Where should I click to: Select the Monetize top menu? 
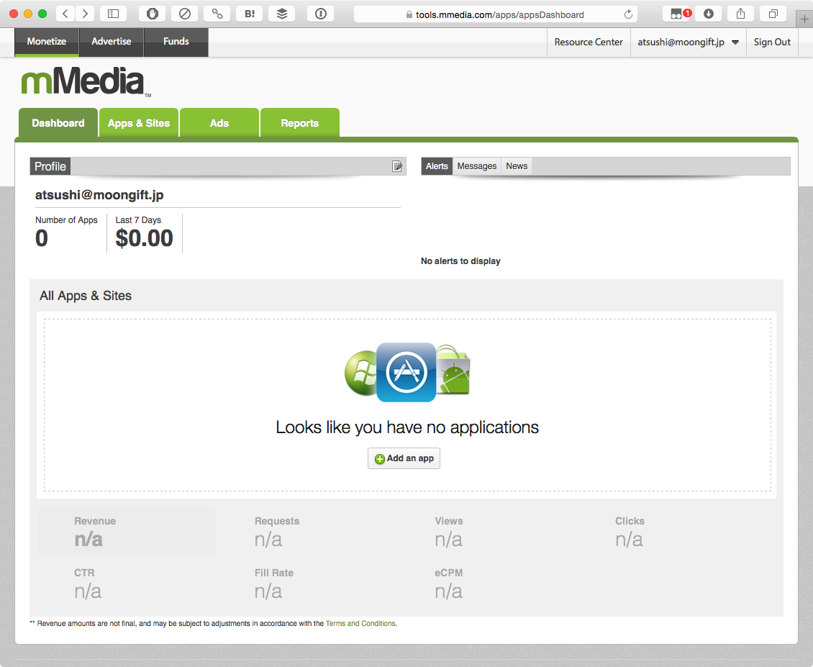pyautogui.click(x=47, y=42)
